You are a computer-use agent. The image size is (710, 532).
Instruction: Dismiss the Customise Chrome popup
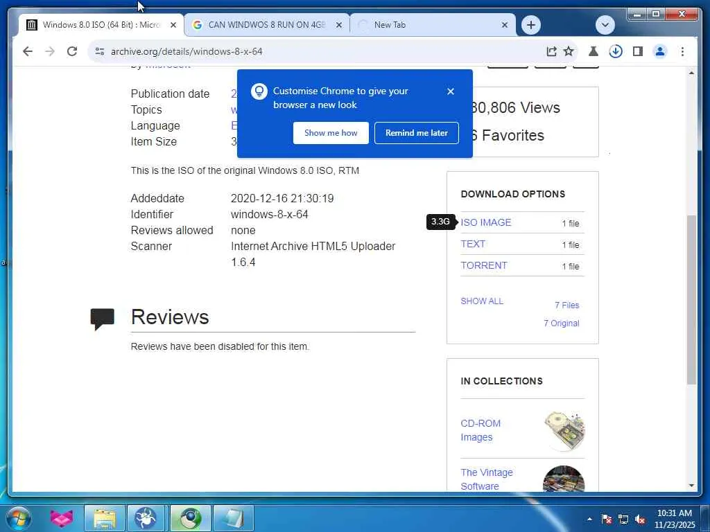point(450,91)
